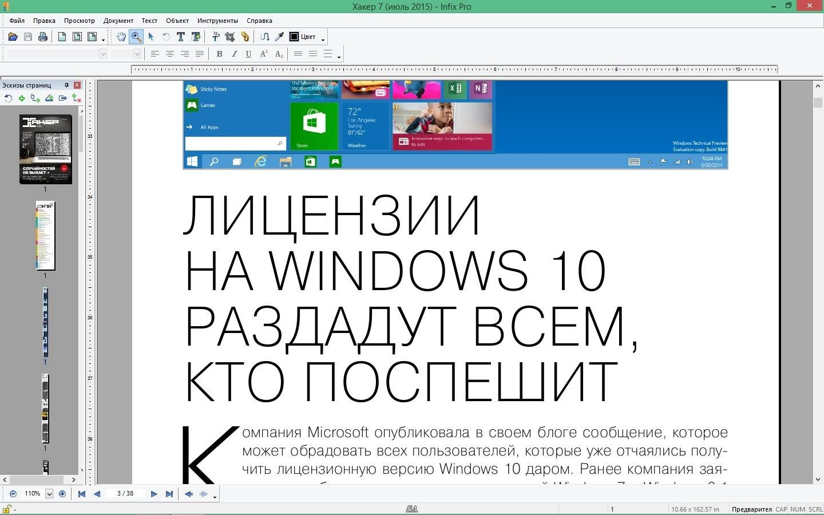Select the numbered text T123 tool

point(216,37)
